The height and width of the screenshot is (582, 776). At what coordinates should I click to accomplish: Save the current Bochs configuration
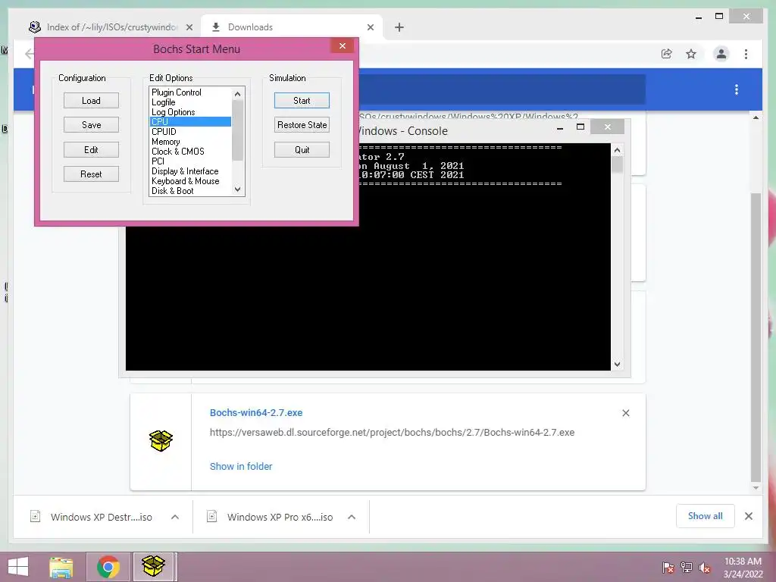[91, 125]
